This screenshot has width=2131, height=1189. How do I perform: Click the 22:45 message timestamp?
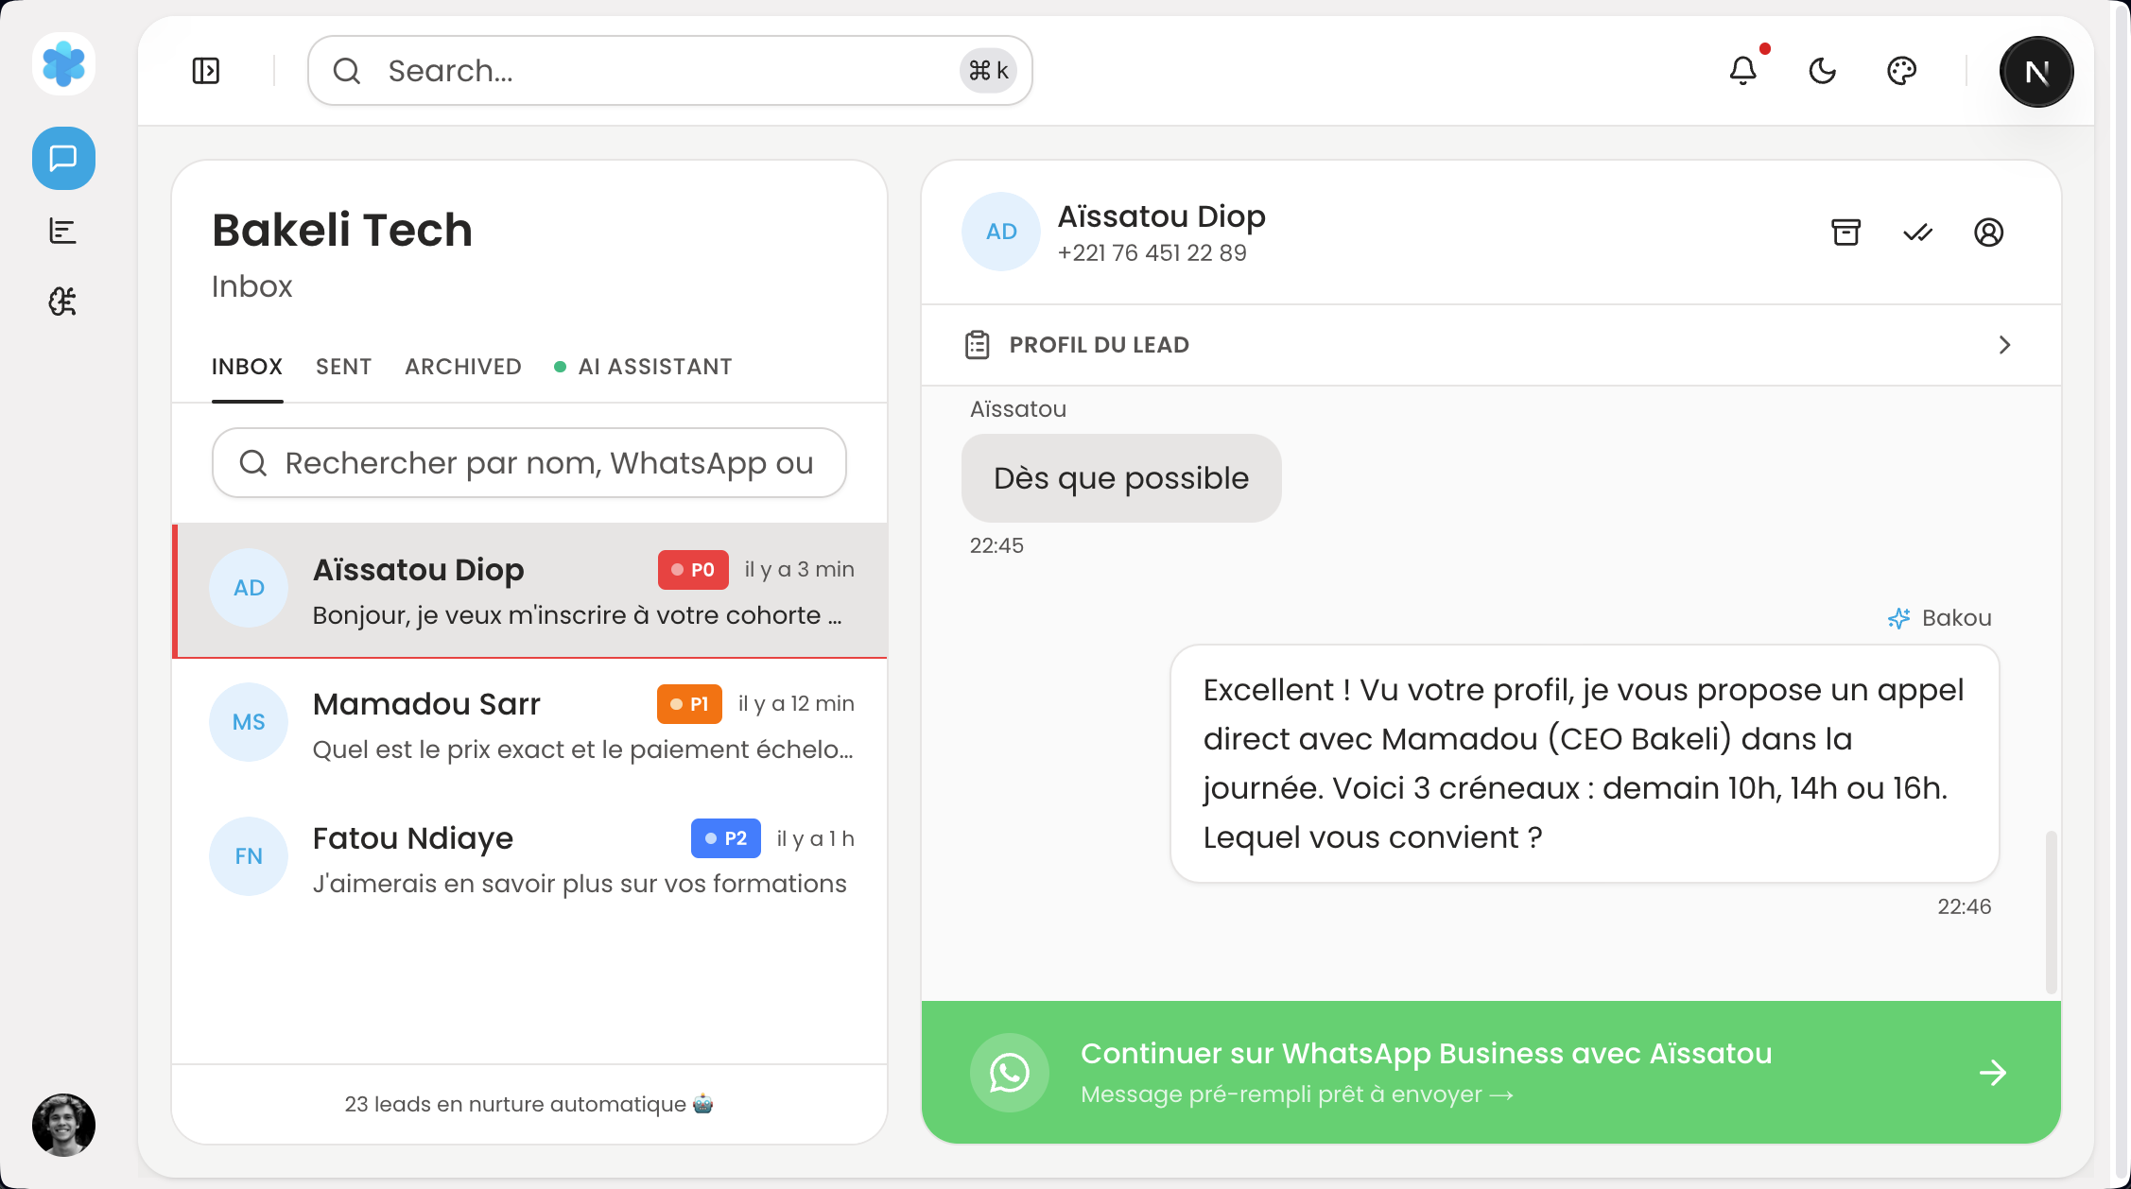pyautogui.click(x=996, y=545)
